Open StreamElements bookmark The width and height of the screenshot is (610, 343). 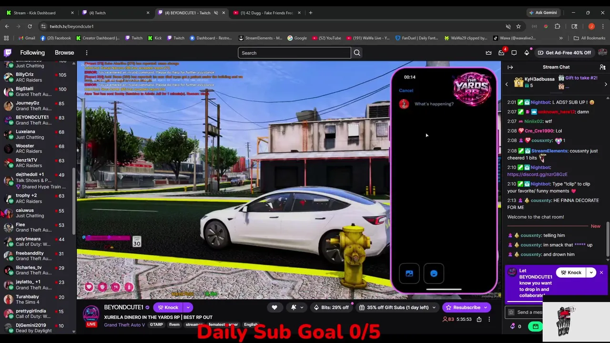pos(260,38)
